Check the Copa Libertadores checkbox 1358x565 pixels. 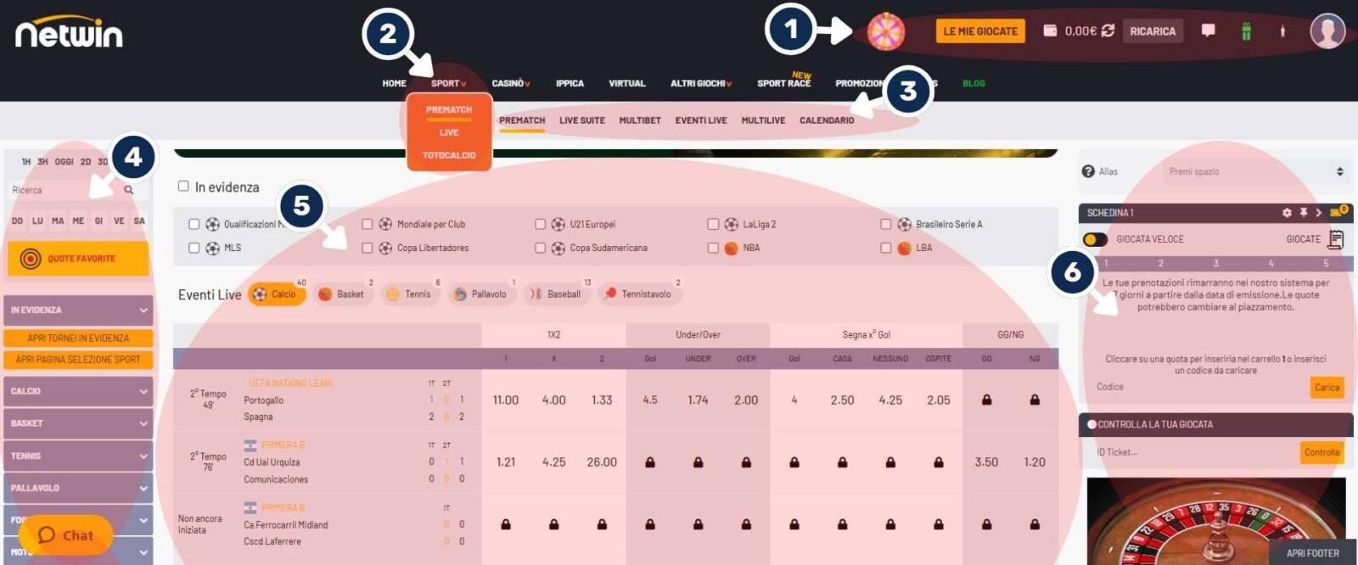point(368,248)
